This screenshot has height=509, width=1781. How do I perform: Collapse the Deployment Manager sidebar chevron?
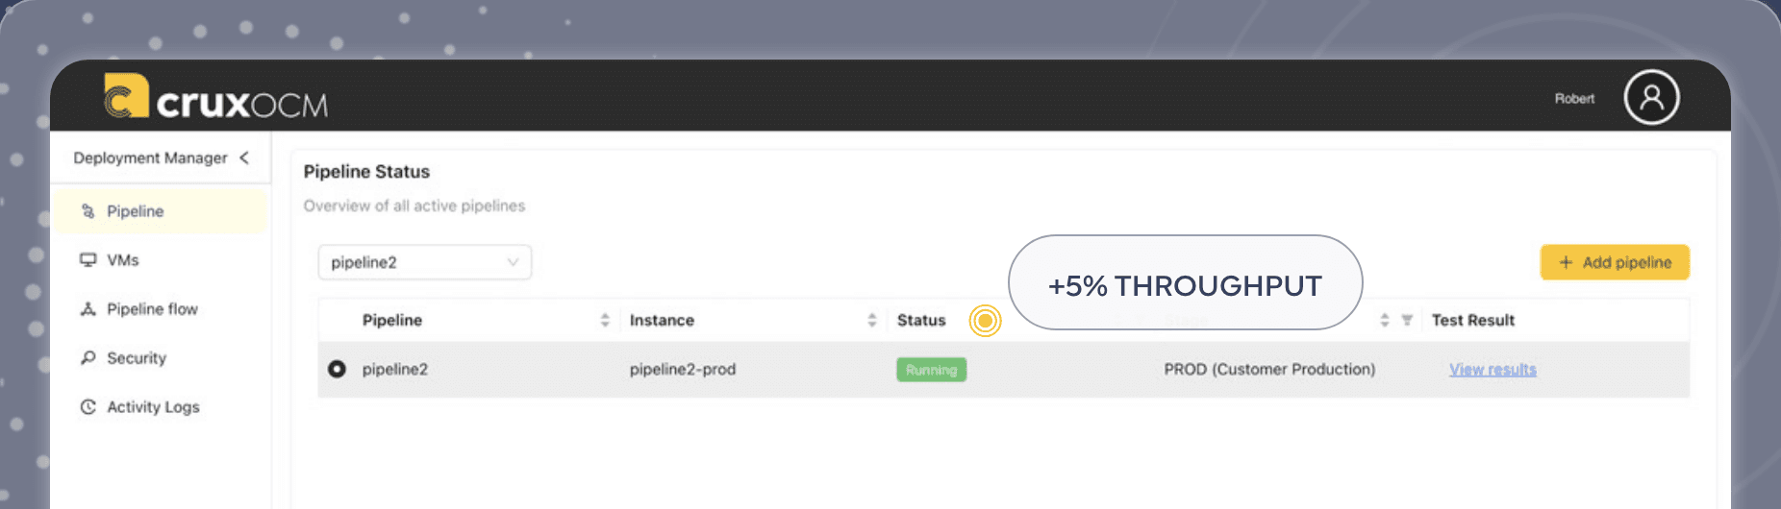(x=244, y=158)
